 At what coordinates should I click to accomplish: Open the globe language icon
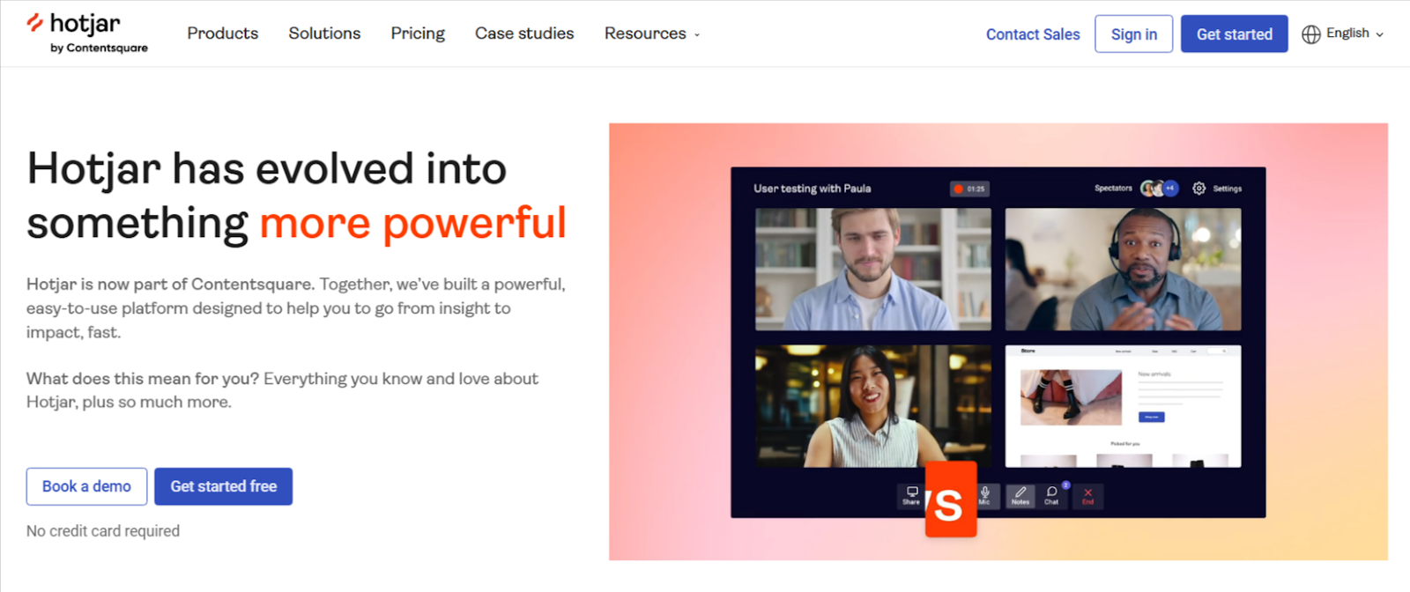(1311, 34)
